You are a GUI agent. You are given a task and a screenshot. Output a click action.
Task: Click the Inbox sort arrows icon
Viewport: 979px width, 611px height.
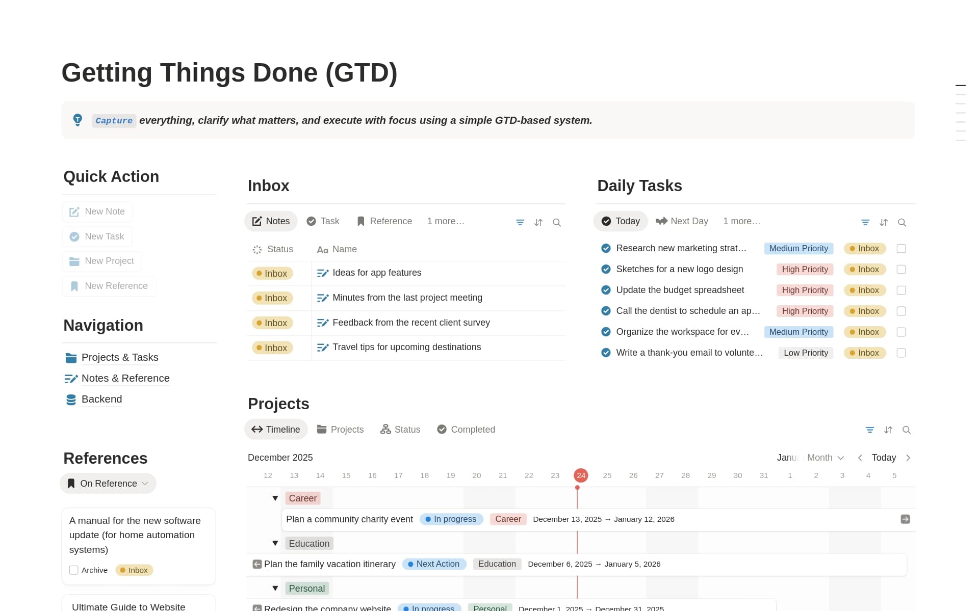538,223
